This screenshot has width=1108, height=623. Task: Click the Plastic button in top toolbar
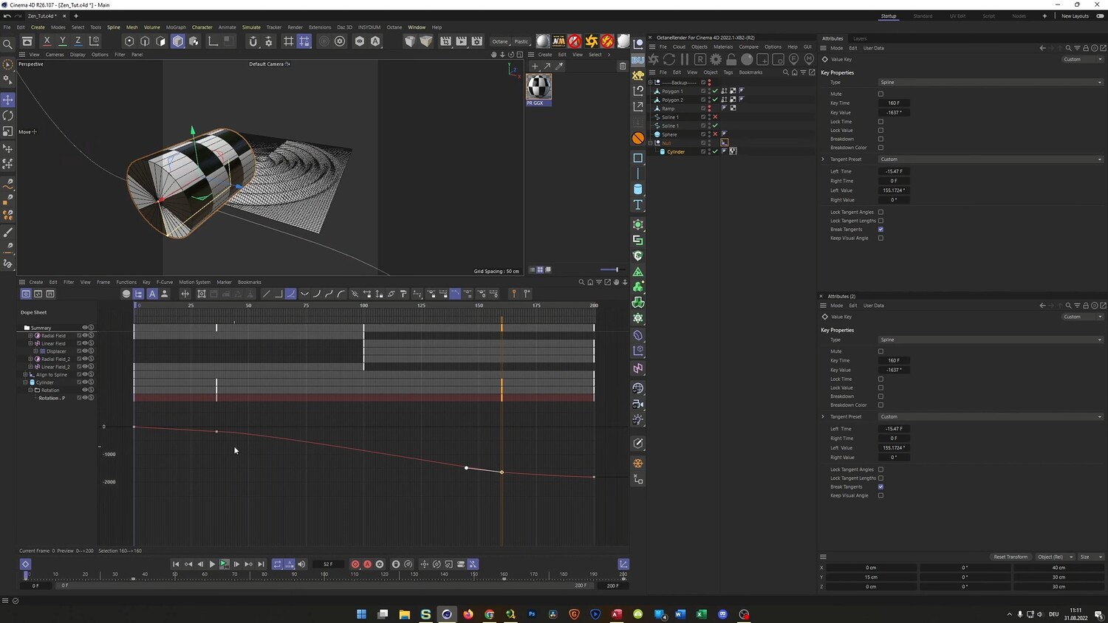pyautogui.click(x=521, y=41)
